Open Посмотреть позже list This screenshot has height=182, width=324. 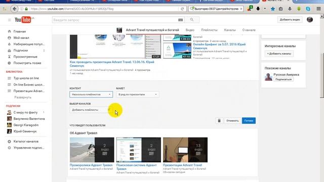click(x=27, y=63)
